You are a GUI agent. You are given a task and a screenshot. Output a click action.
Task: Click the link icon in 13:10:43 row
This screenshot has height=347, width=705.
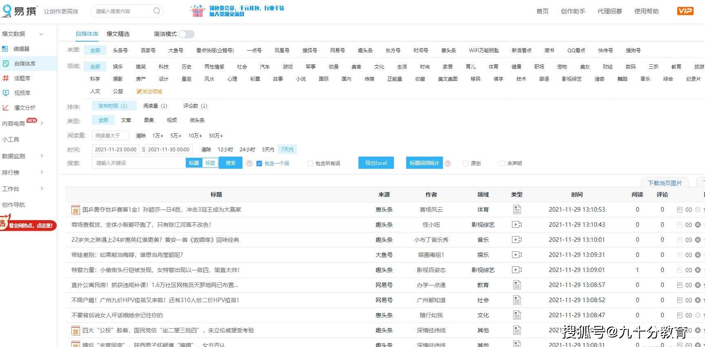689,225
